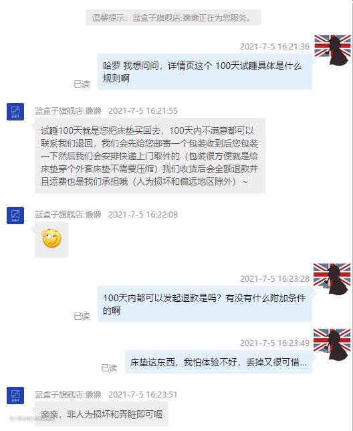Click the timestamp 2021-7-5 16:22:08
Screen dimensions: 353x431
(x=143, y=214)
